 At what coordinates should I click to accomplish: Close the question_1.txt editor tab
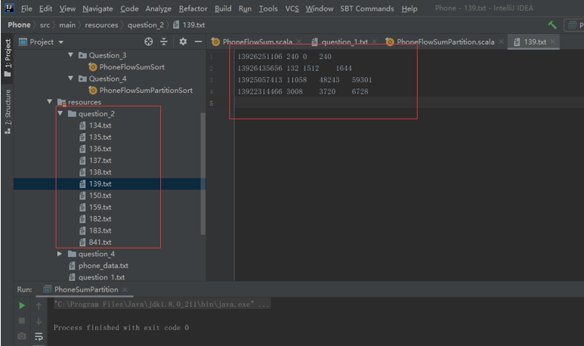point(374,42)
